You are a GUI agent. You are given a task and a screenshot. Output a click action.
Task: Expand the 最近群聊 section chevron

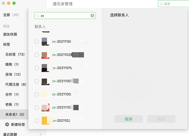click(40, 134)
